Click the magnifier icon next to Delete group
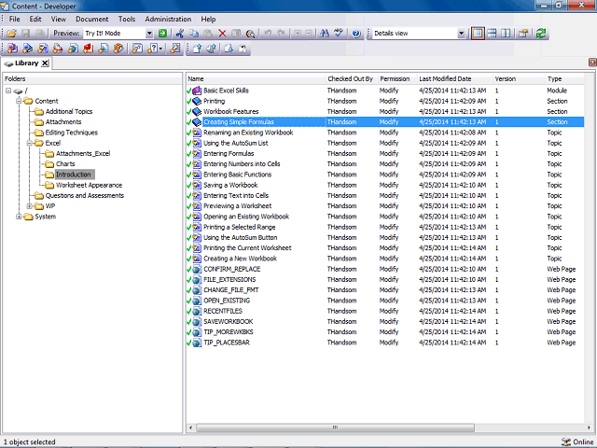597x448 pixels. point(251,34)
